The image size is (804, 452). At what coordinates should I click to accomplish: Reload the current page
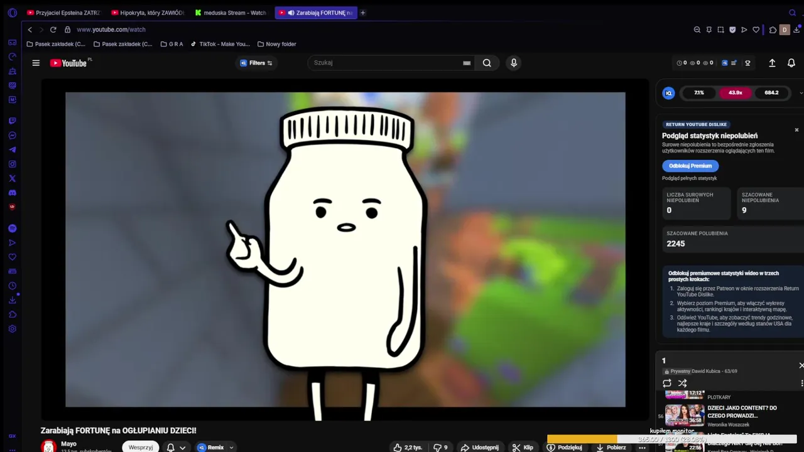tap(53, 30)
